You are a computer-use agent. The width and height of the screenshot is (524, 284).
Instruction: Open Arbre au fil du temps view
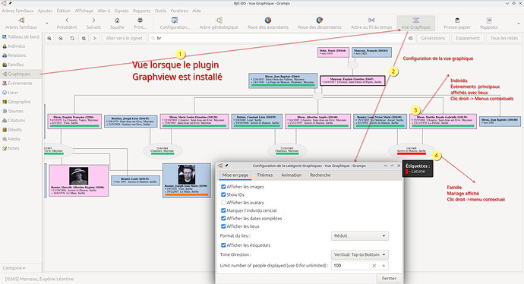tap(371, 23)
